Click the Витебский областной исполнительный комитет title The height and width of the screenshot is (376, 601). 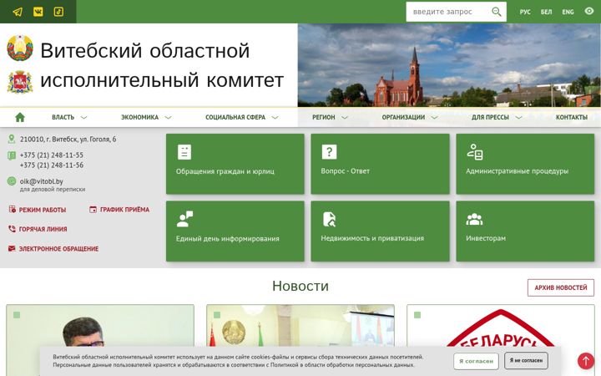[162, 65]
